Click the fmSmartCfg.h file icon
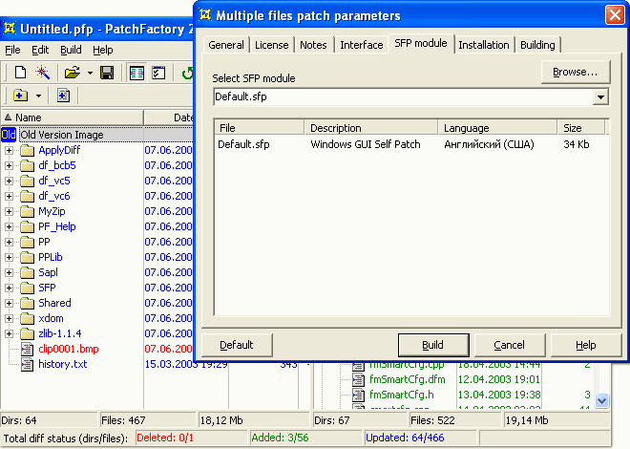 [x=358, y=395]
